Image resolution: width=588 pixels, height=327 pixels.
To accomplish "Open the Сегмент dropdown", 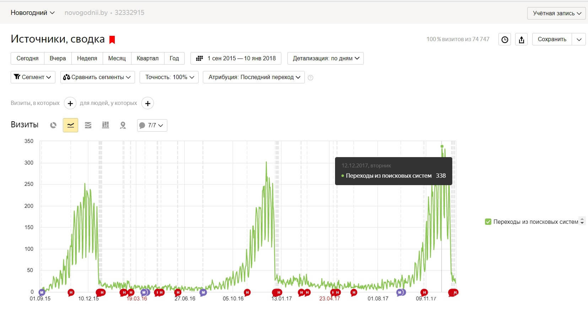I will (33, 77).
